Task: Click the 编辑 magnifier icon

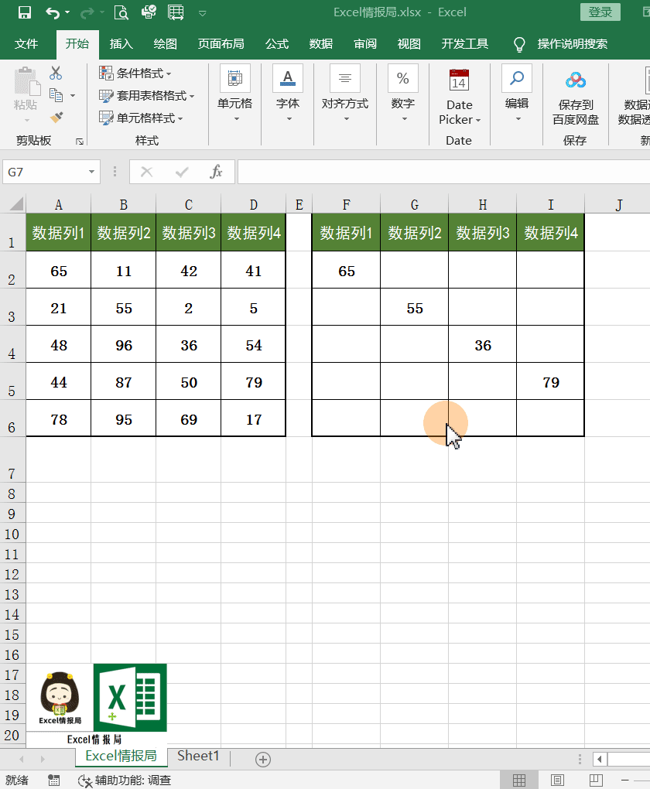Action: click(x=517, y=78)
